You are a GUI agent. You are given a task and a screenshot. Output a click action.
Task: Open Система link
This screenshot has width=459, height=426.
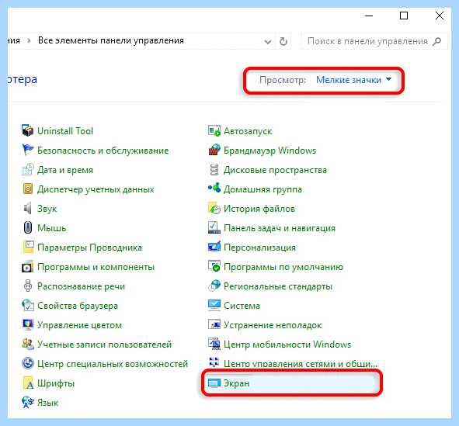point(242,306)
